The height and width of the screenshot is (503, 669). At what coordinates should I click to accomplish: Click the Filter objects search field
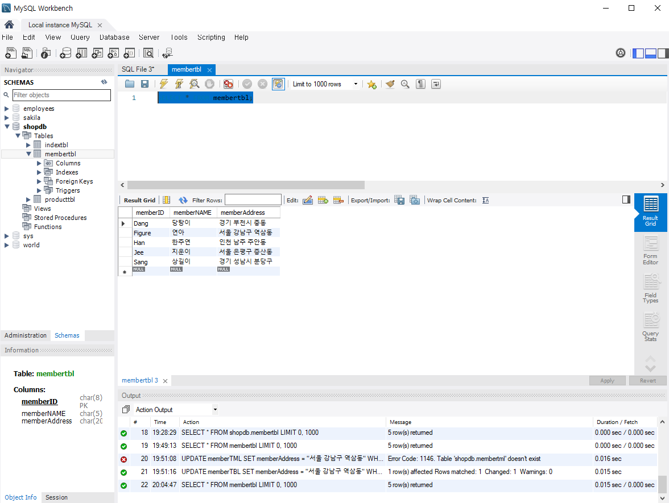pyautogui.click(x=61, y=95)
